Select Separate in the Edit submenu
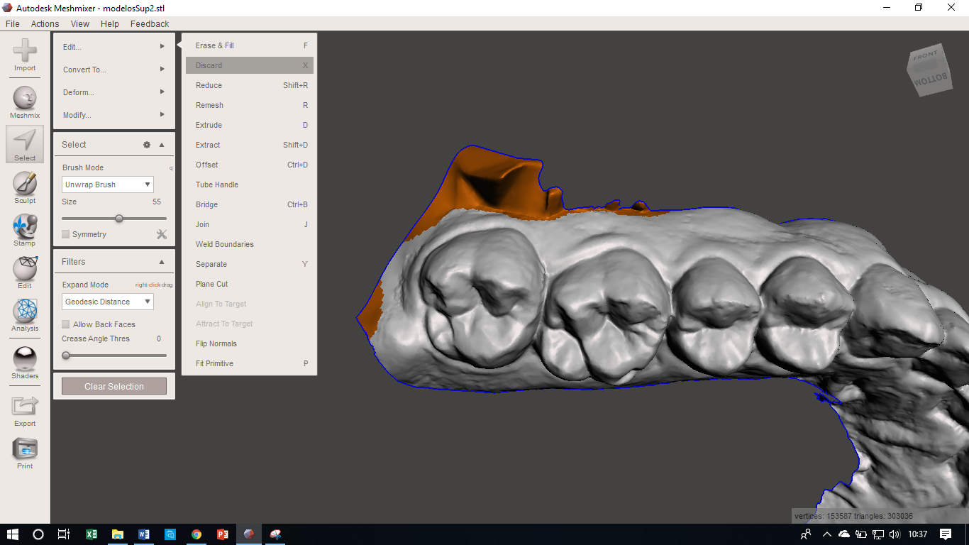Viewport: 969px width, 545px height. click(250, 264)
